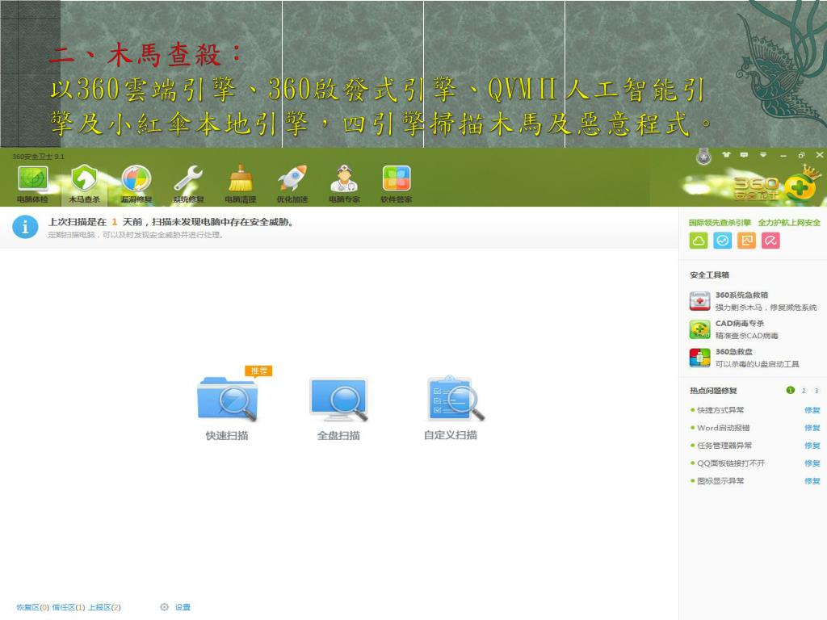
Task: Click the 快速扫描 label text
Action: 227,435
